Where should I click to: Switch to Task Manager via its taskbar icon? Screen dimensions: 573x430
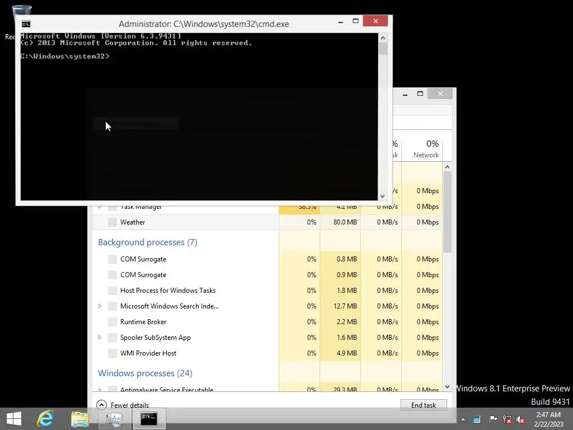pyautogui.click(x=114, y=419)
